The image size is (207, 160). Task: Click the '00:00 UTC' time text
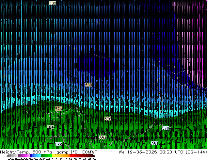click(171, 152)
